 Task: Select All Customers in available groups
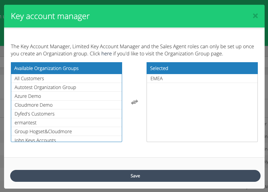[x=29, y=78]
